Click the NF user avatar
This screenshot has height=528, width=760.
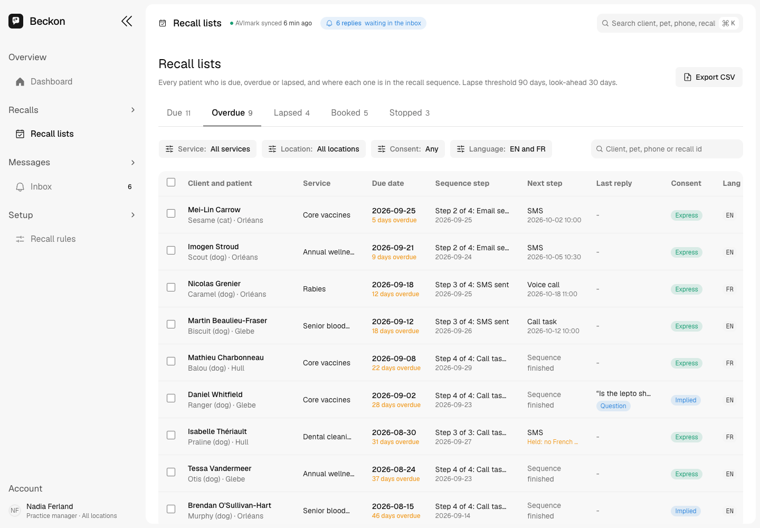[x=15, y=511]
